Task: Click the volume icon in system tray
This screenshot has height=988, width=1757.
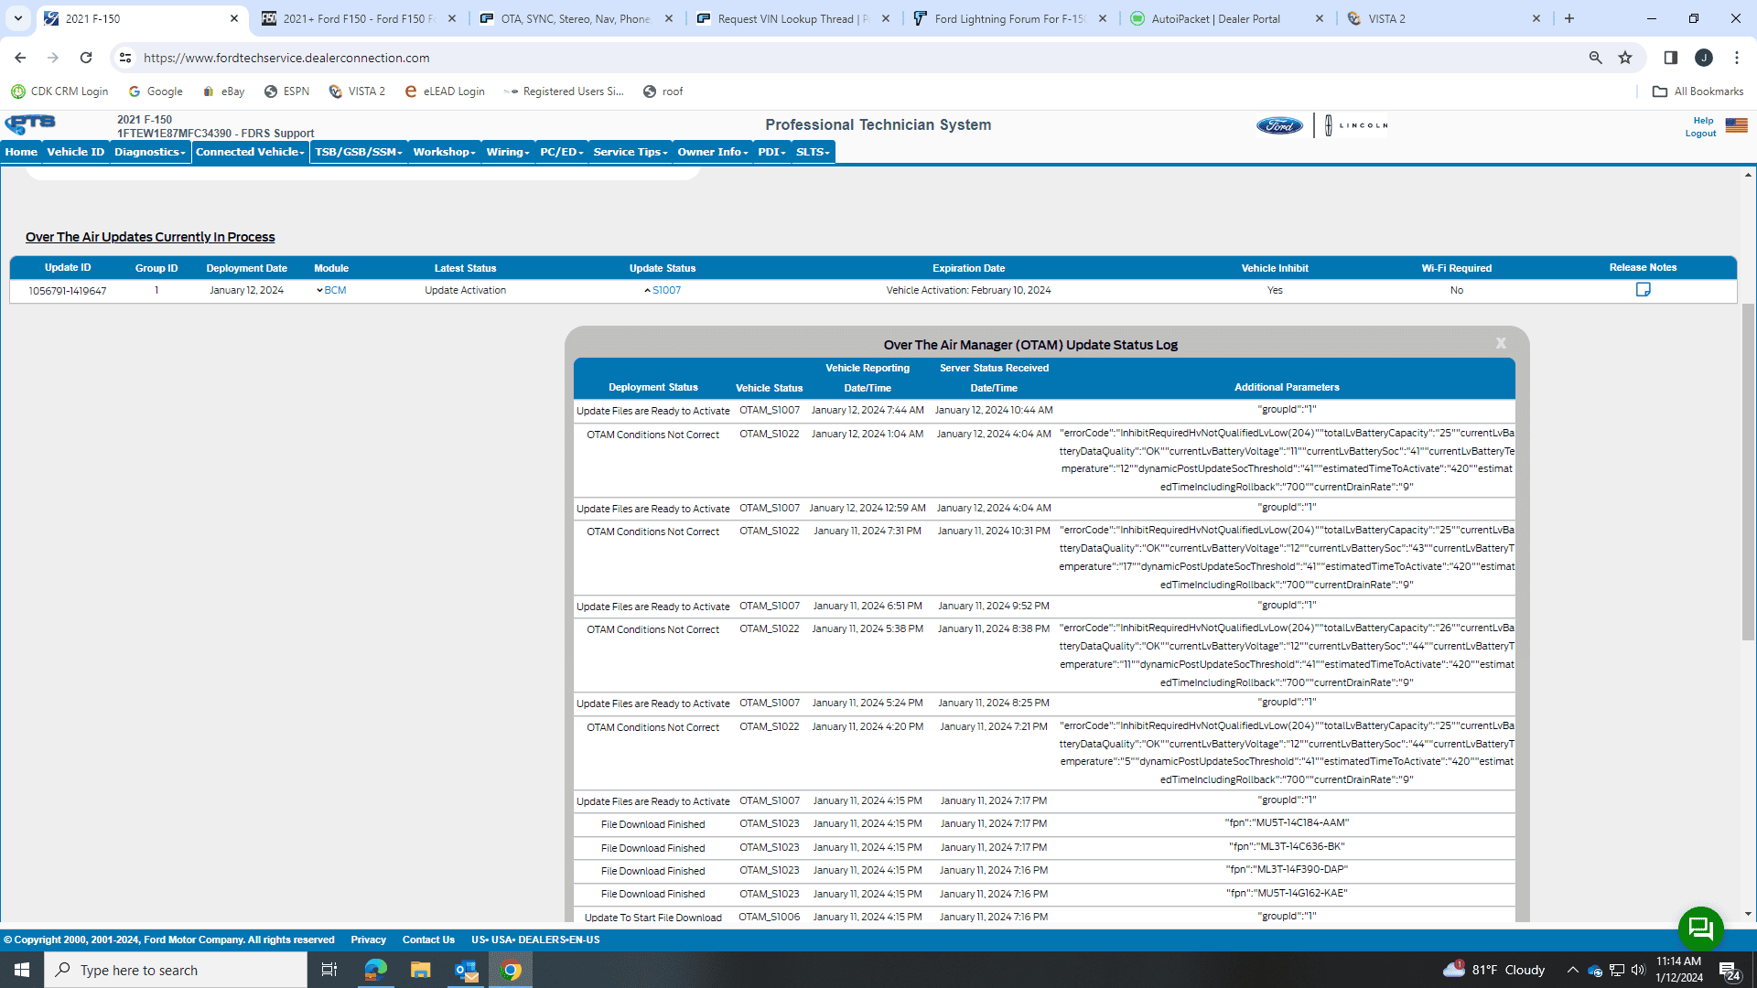Action: pos(1638,970)
